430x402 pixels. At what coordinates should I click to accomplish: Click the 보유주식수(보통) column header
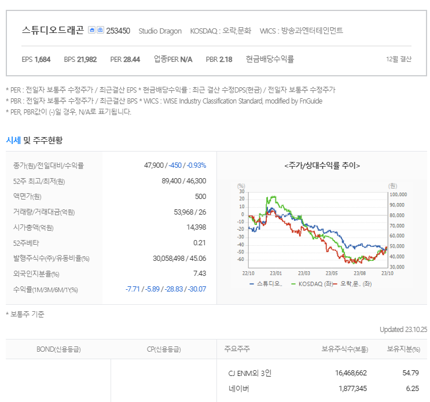(345, 349)
